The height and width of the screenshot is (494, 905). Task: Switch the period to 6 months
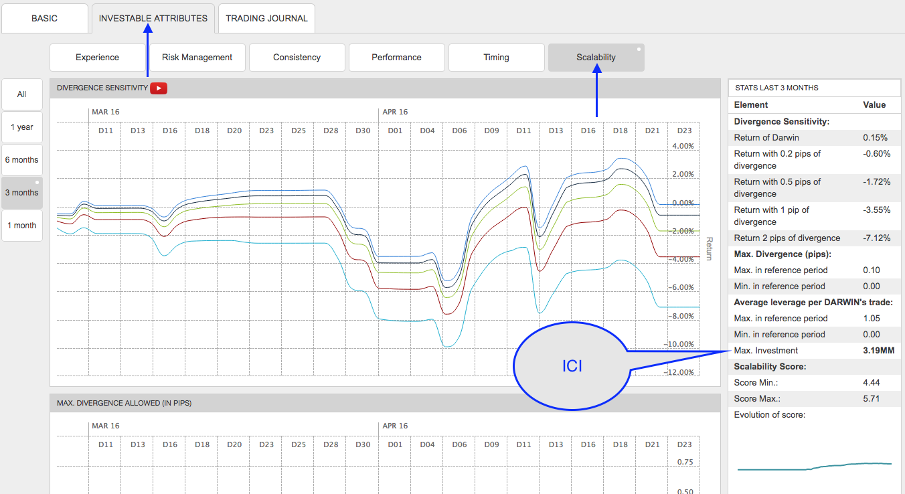click(21, 160)
